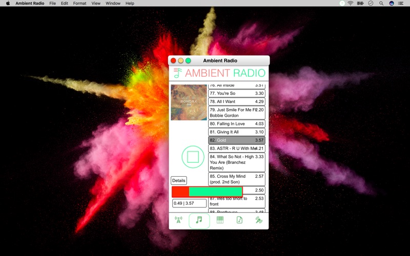Select track 79. Just Smile For Me
Viewport: 410px width, 256px height.
pyautogui.click(x=237, y=113)
